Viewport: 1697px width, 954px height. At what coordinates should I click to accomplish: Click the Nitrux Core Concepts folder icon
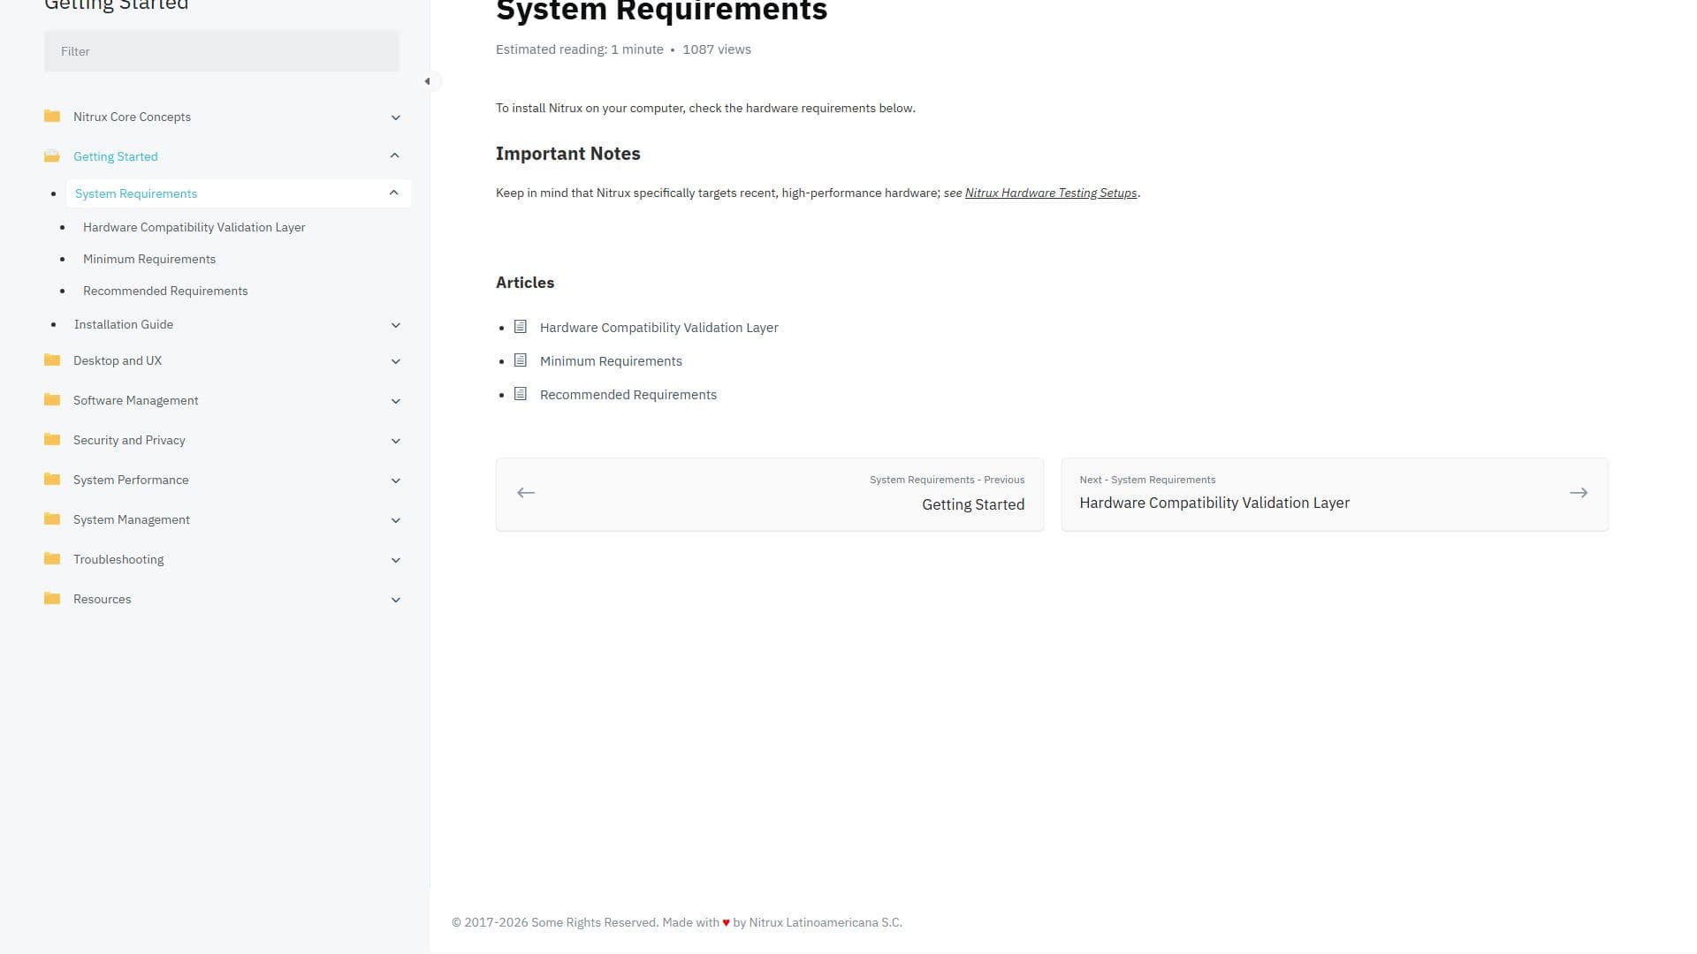(52, 117)
